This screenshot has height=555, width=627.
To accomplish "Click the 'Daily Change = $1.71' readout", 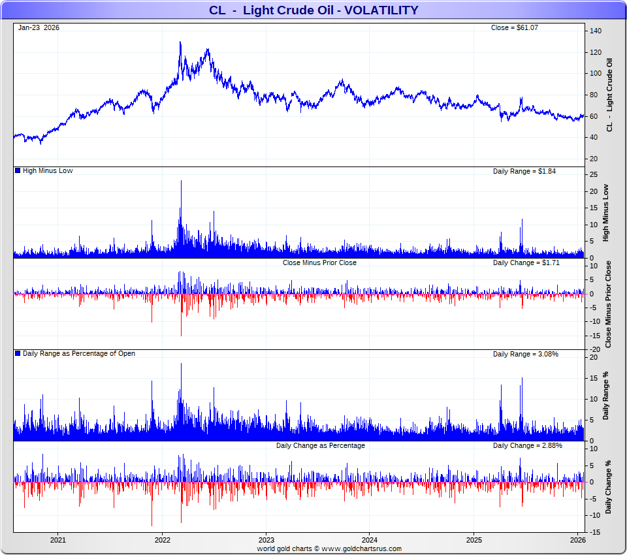I will (526, 262).
